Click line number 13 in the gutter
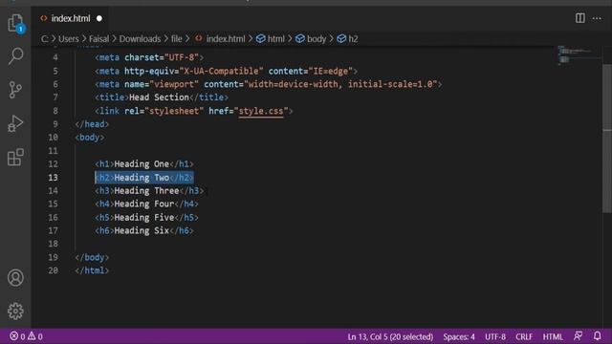This screenshot has width=612, height=344. click(x=54, y=178)
